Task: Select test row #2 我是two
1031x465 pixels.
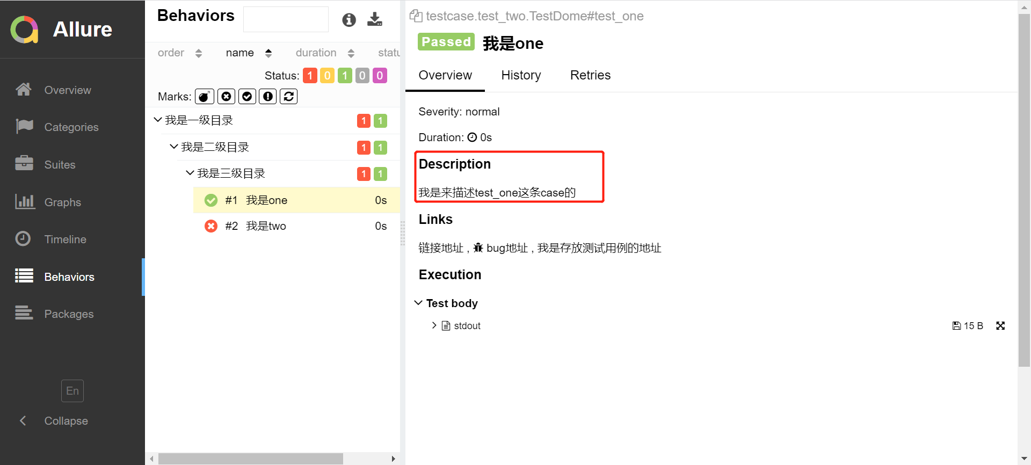Action: point(296,226)
